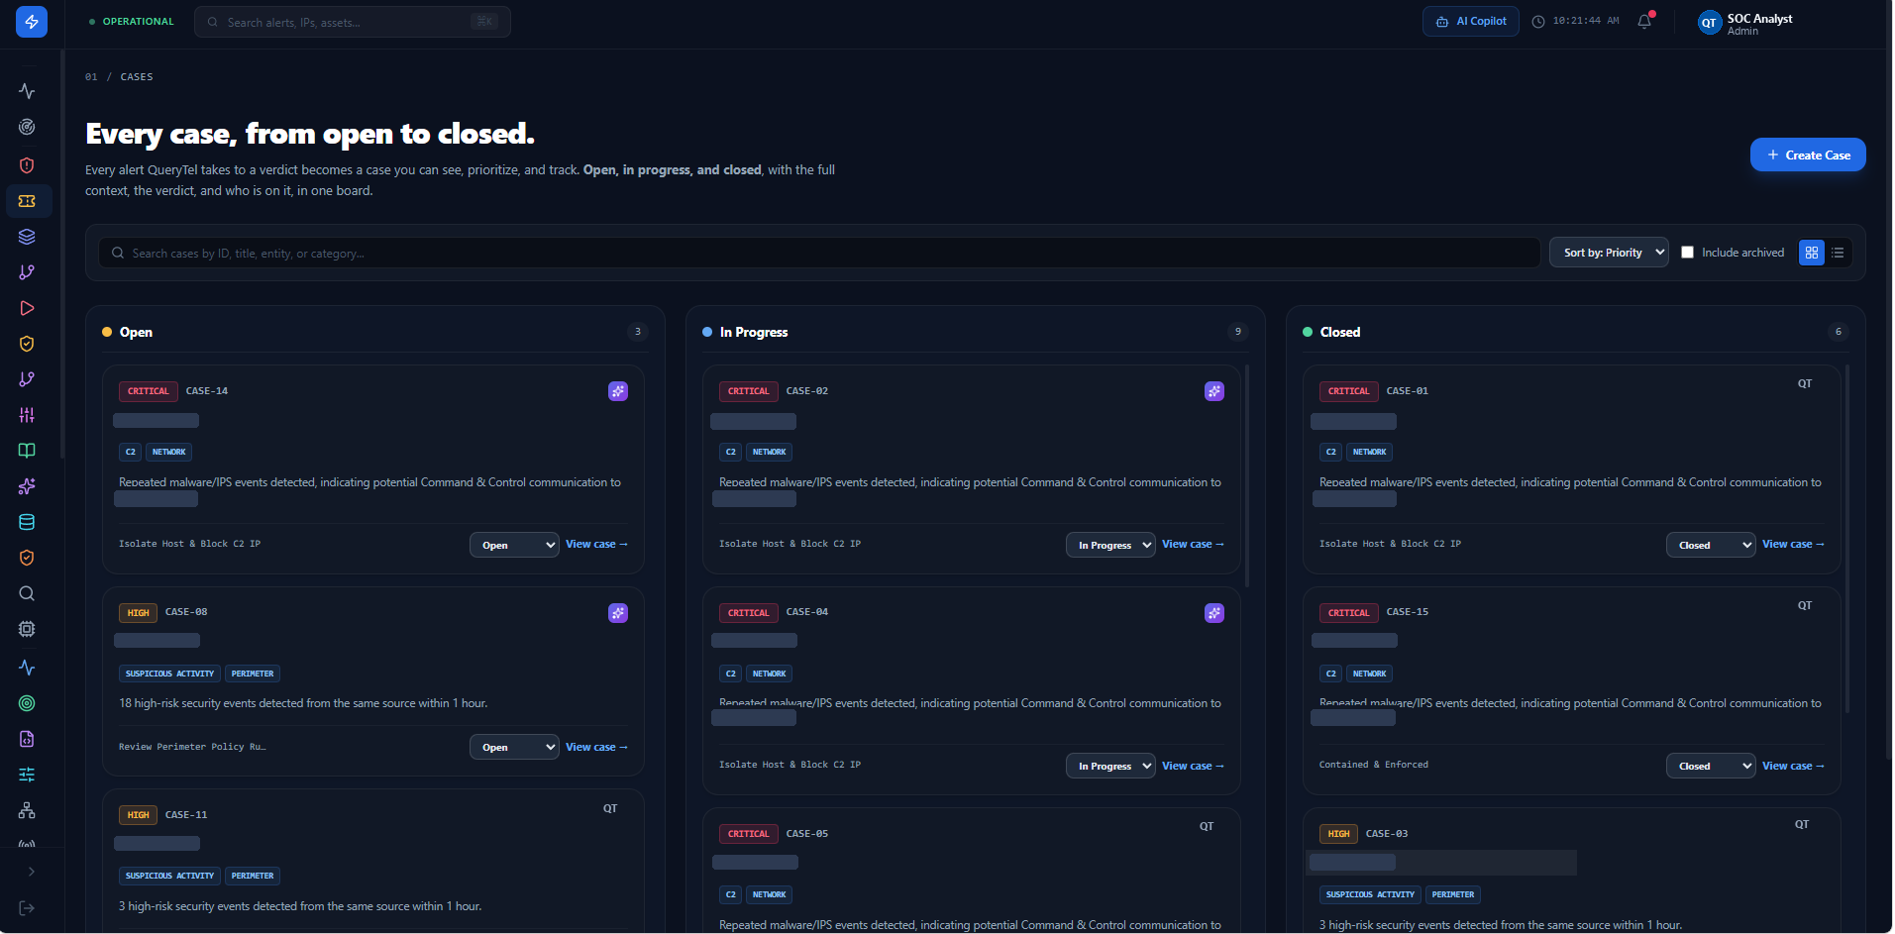Click the global search alerts, IPs, assets field

click(353, 22)
